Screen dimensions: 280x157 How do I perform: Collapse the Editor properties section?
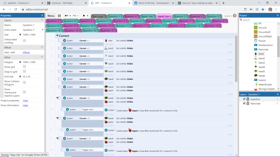[42, 57]
